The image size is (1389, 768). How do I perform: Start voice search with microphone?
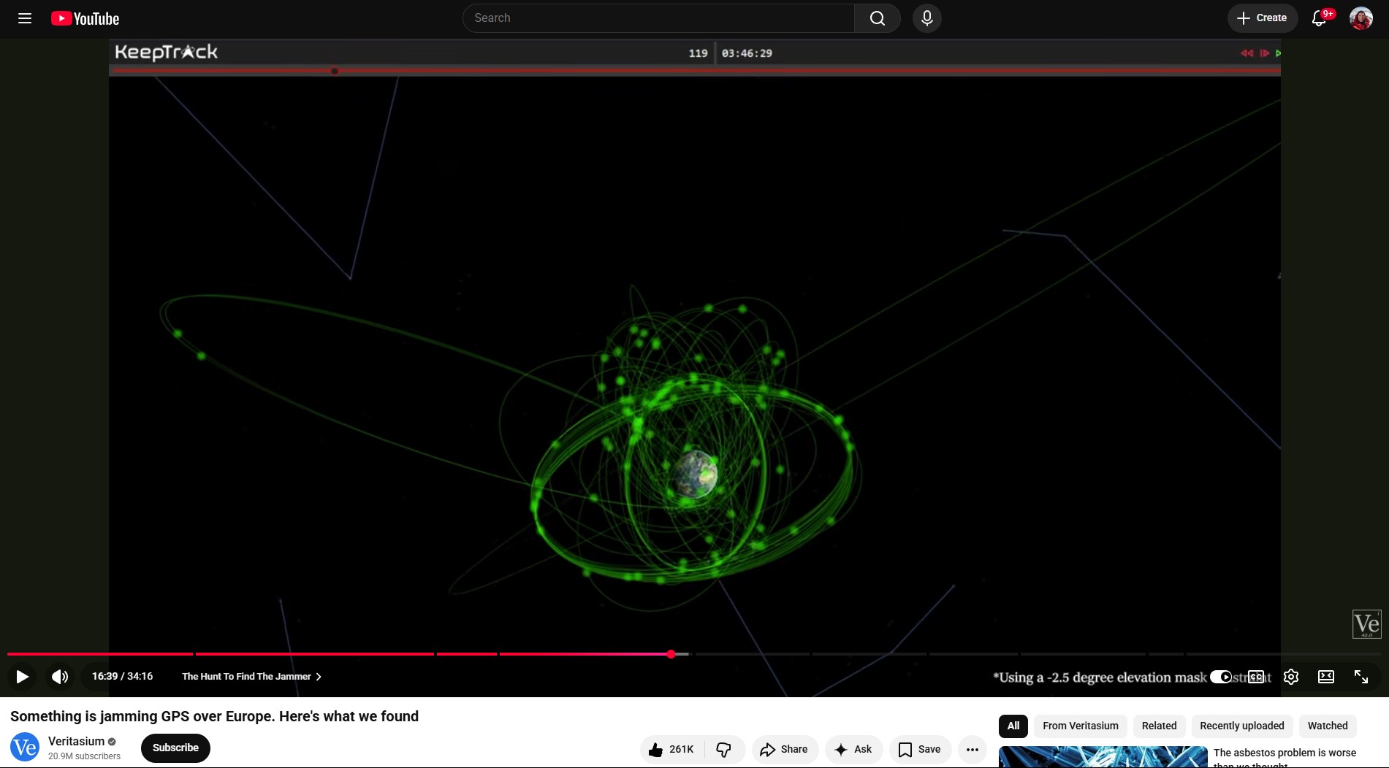926,18
